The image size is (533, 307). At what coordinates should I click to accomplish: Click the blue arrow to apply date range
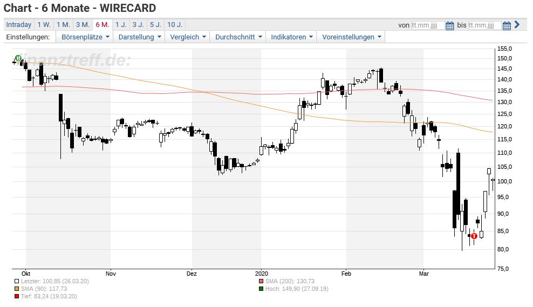click(x=517, y=24)
